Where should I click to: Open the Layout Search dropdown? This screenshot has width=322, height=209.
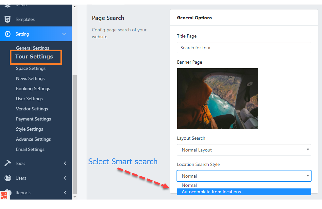point(244,150)
